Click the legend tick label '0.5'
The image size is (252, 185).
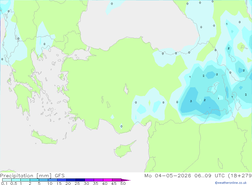14,183
